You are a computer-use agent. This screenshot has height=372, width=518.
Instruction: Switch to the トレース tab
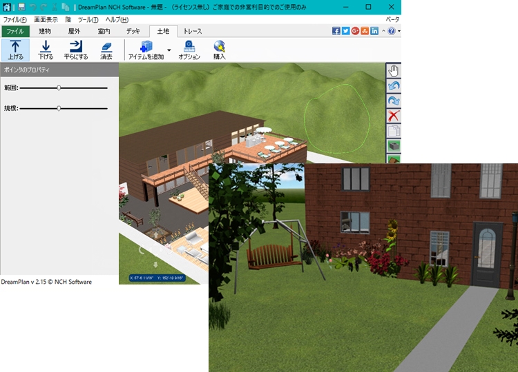click(193, 31)
